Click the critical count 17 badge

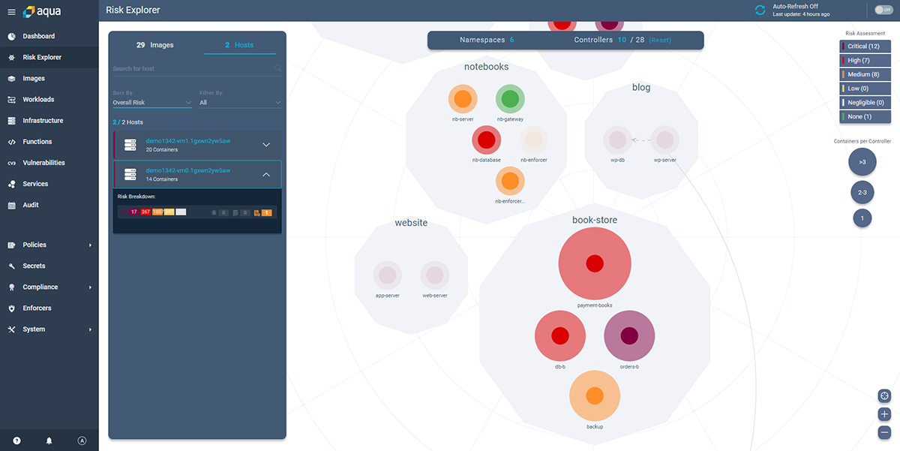(133, 212)
